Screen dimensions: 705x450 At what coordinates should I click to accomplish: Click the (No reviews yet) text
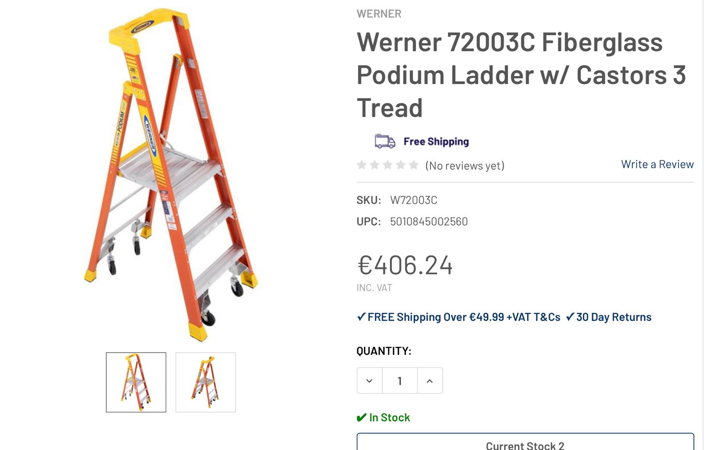pos(465,166)
